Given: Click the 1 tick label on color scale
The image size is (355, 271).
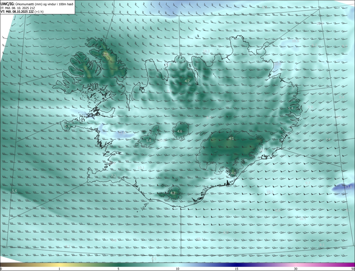Looking at the screenshot, I should tap(59, 269).
